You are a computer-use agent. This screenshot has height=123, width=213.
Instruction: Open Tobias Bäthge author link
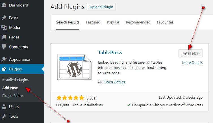(x=114, y=82)
